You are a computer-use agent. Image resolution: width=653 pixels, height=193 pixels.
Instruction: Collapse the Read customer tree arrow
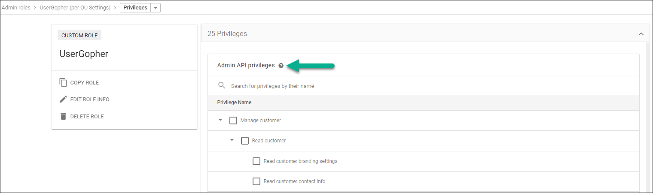pos(232,140)
